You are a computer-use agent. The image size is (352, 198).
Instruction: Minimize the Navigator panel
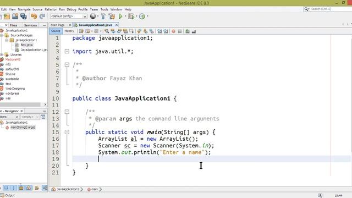tap(45, 111)
